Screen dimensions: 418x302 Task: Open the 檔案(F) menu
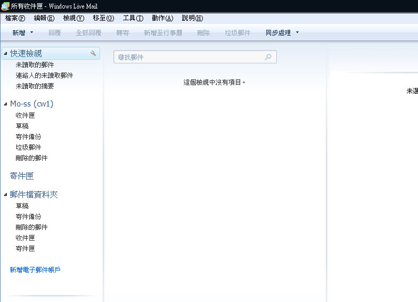point(15,18)
